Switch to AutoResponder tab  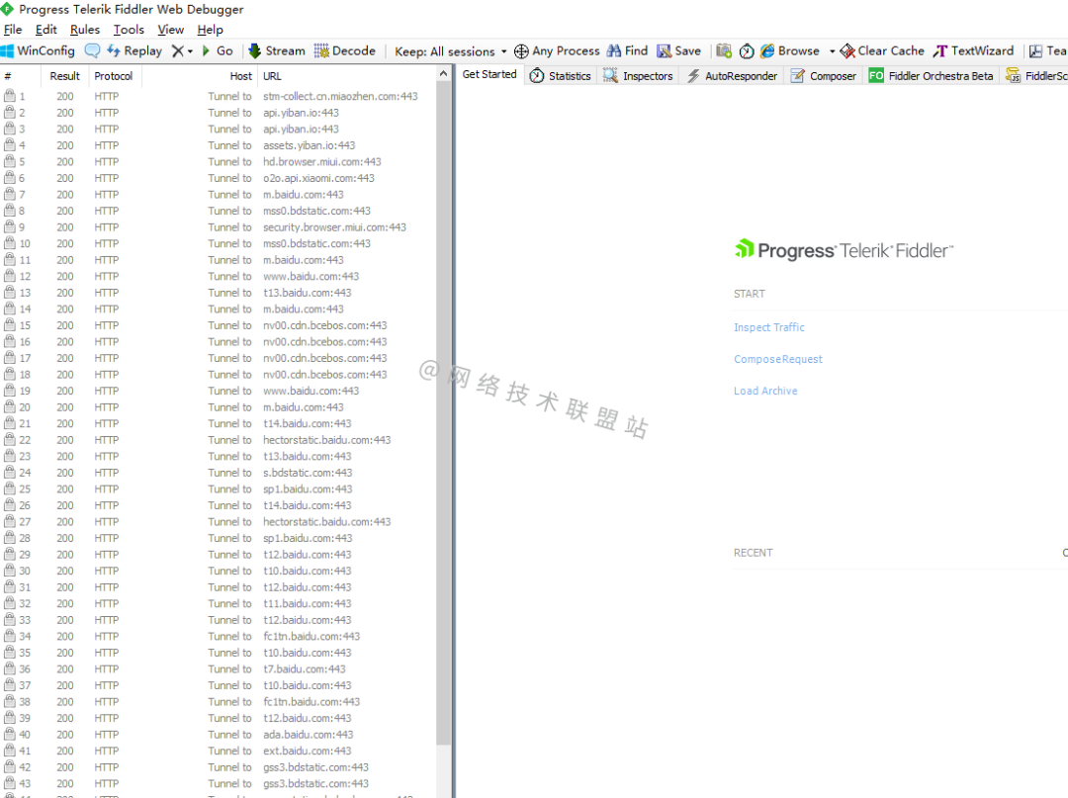732,75
